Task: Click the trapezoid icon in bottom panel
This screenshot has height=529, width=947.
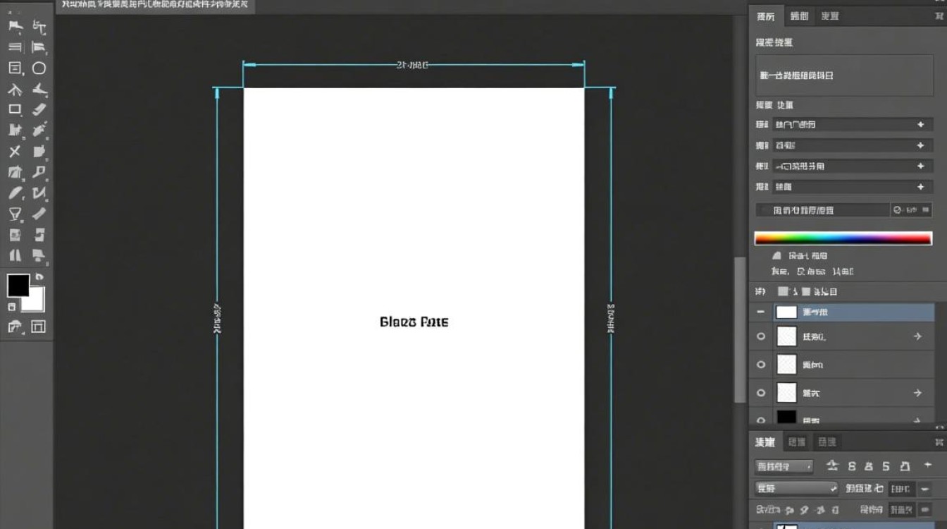Action: point(905,466)
